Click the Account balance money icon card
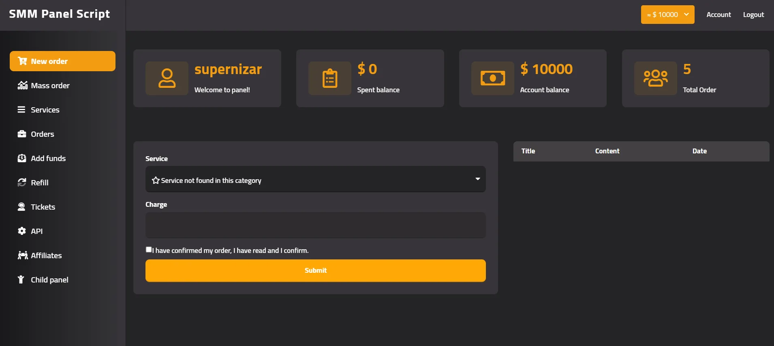 click(492, 78)
